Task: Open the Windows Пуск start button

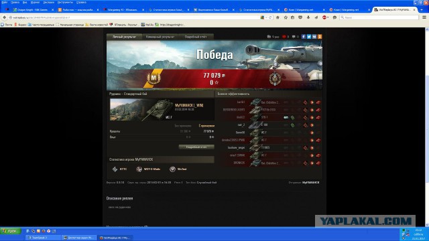Action: click(x=11, y=231)
